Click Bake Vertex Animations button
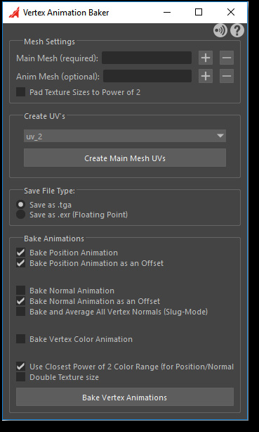259x432 pixels. pos(125,397)
